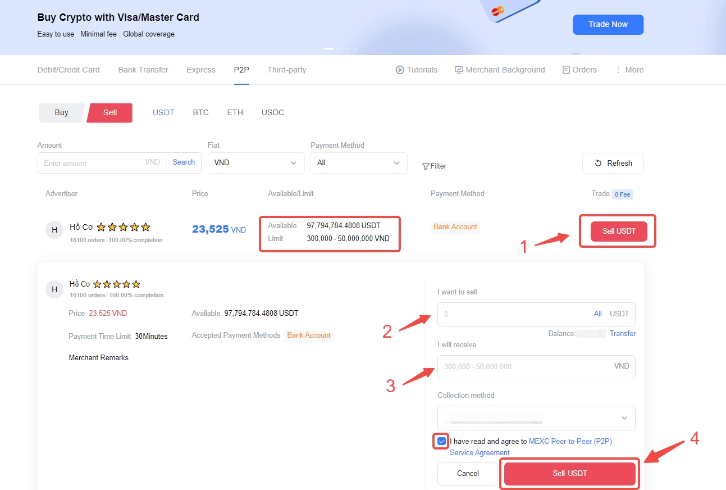The width and height of the screenshot is (726, 490).
Task: Click the Trade Now banner button
Action: 608,25
